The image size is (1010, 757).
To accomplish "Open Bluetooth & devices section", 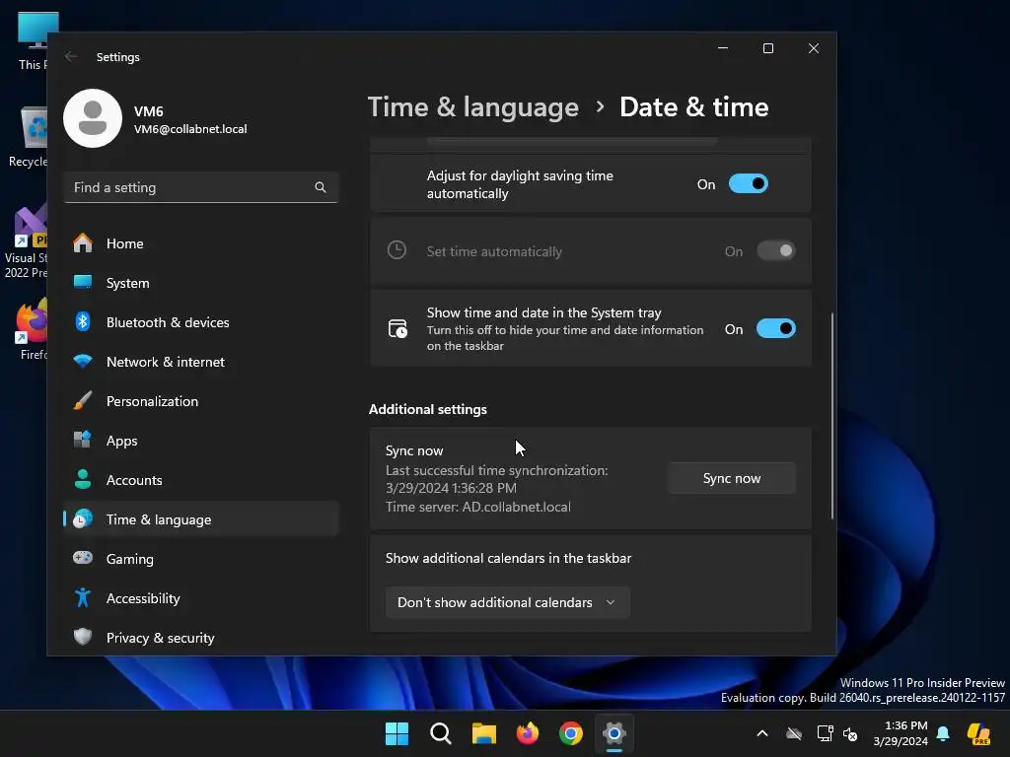I will click(x=201, y=322).
